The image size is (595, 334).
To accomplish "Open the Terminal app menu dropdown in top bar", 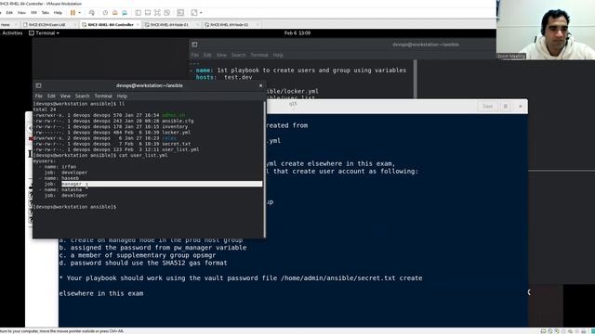I will (x=45, y=33).
